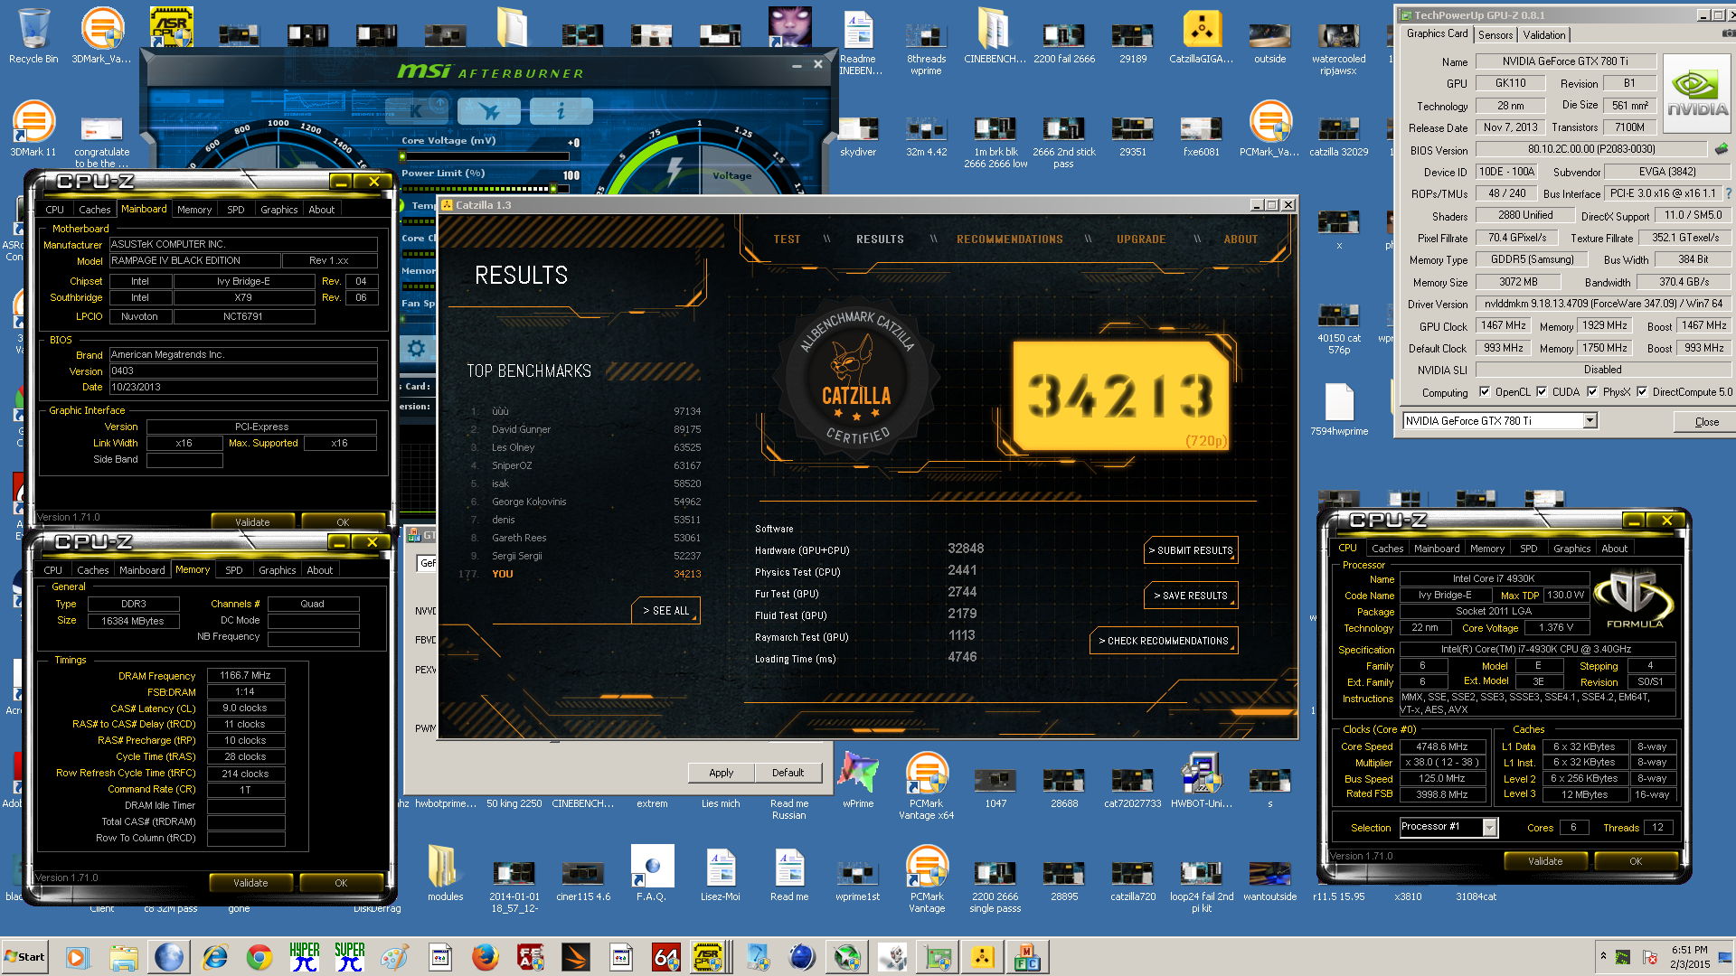The image size is (1736, 976).
Task: Click the YOU row score 34213
Action: coord(687,574)
